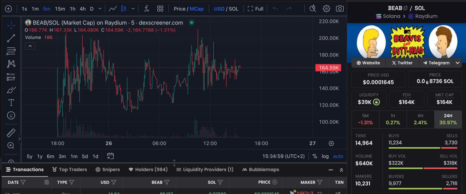Open the TYPE column filter
This screenshot has height=194, width=466.
[71, 182]
